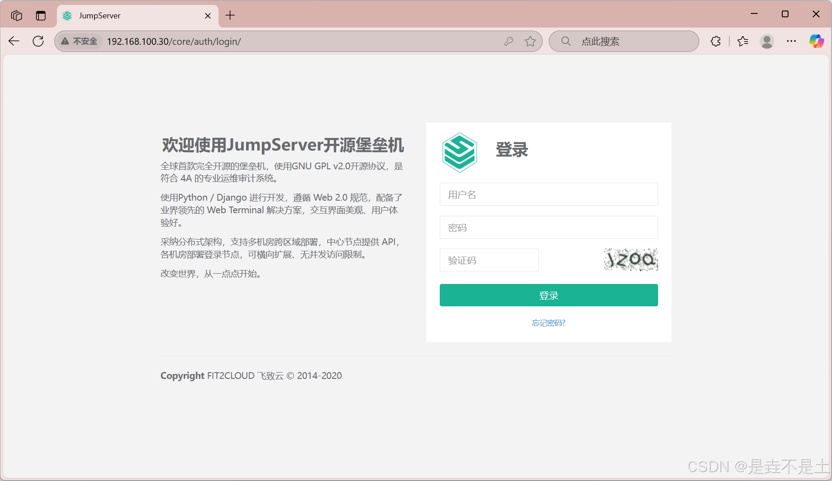832x481 pixels.
Task: Close the browser window
Action: point(816,14)
